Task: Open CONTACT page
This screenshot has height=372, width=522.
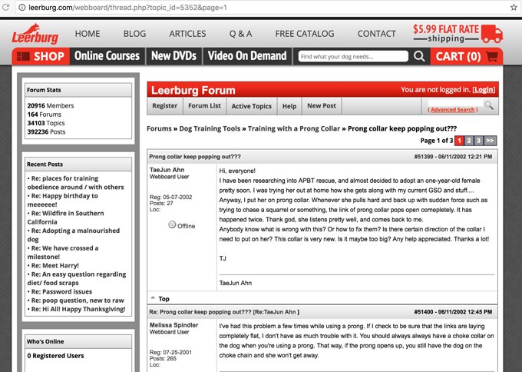Action: coord(376,34)
